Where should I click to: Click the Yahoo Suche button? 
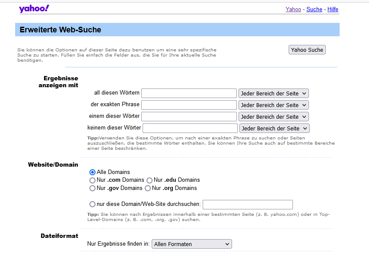click(307, 50)
